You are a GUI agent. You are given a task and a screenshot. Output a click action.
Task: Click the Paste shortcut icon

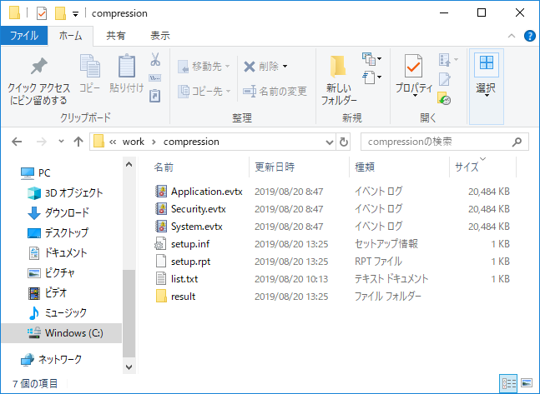coord(155,96)
